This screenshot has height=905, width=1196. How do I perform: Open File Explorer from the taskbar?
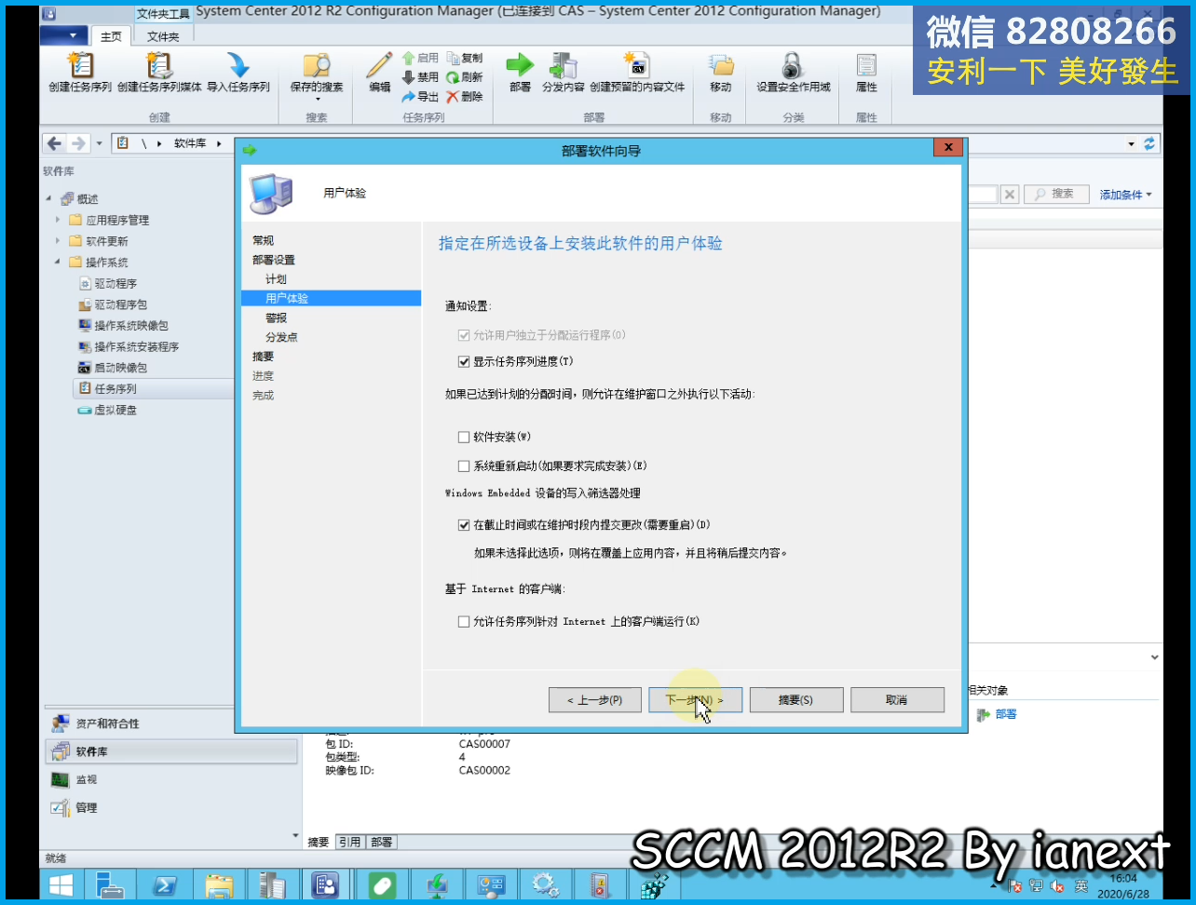pyautogui.click(x=219, y=885)
